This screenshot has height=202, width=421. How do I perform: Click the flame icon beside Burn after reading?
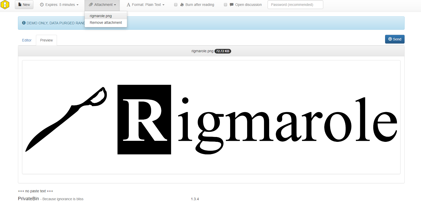click(x=182, y=5)
